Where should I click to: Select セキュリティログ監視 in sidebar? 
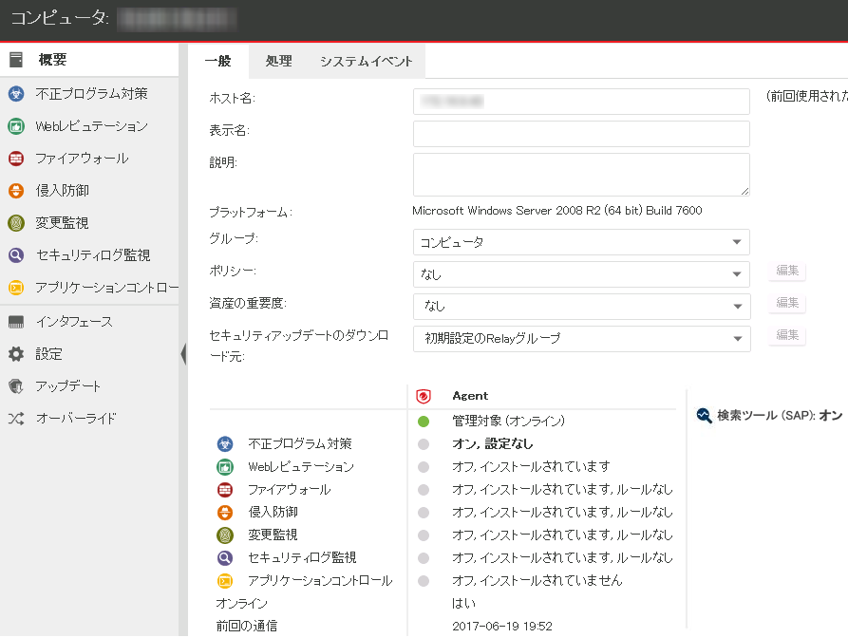92,255
